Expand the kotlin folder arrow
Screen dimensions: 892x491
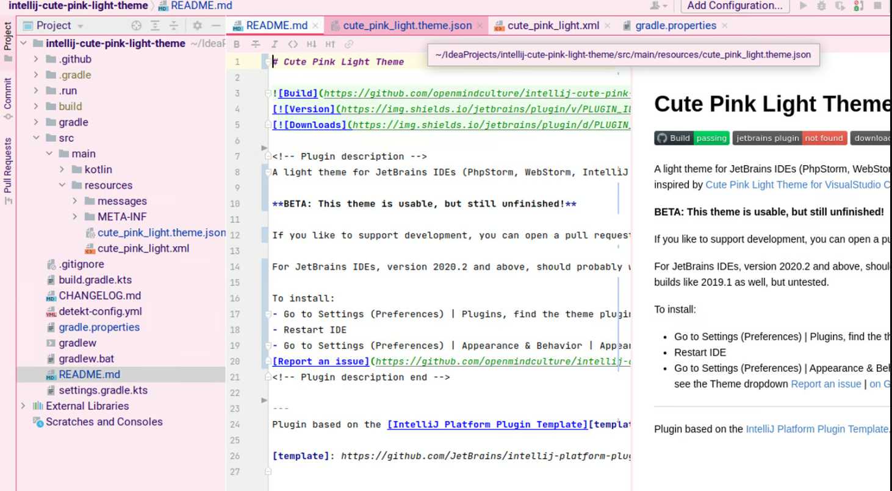click(x=62, y=170)
